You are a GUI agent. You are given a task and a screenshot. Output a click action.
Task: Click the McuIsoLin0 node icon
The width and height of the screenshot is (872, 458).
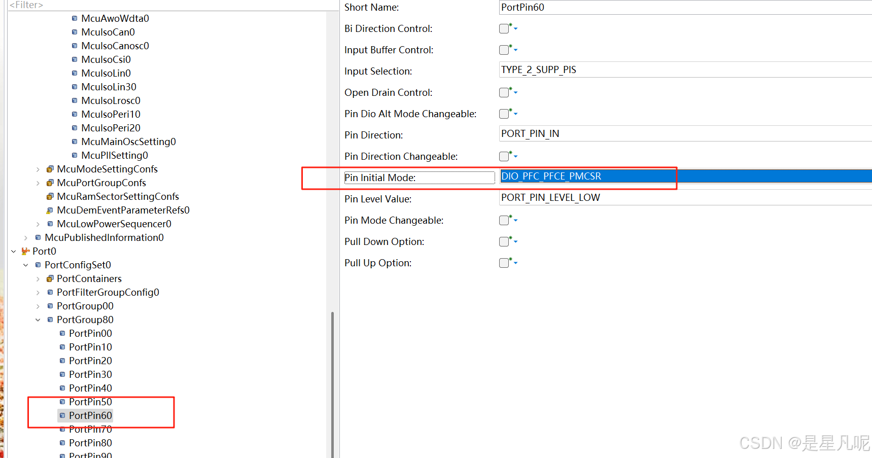(75, 73)
